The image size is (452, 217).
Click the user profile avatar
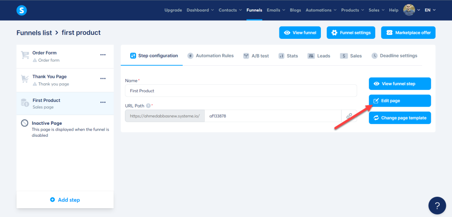pyautogui.click(x=409, y=10)
